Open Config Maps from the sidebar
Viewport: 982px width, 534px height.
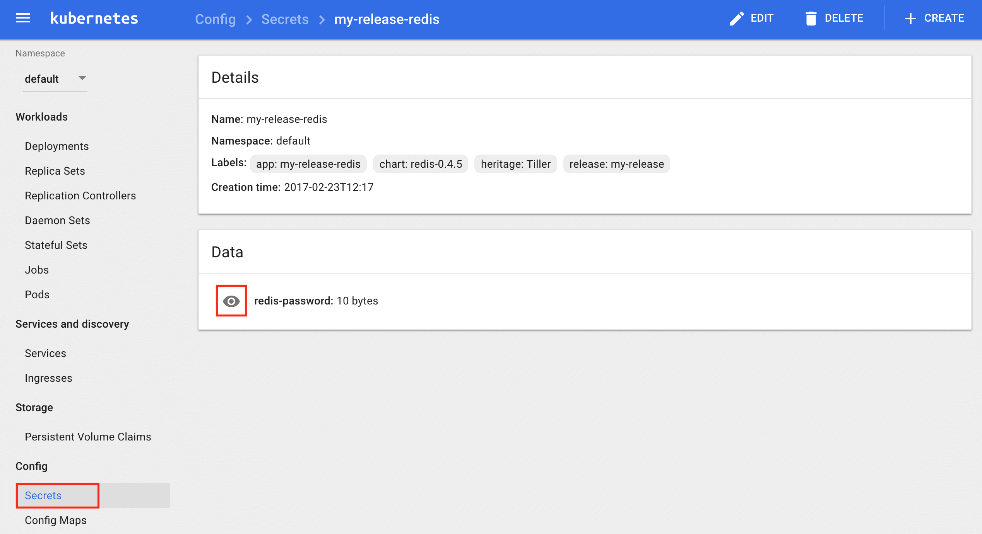click(x=55, y=520)
